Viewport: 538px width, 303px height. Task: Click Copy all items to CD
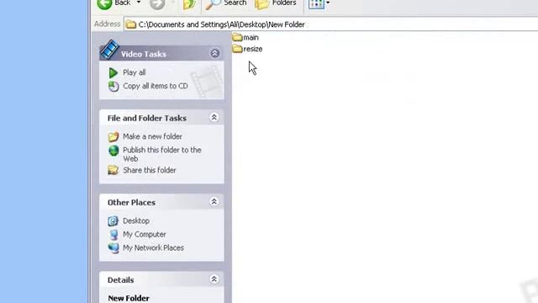(156, 86)
